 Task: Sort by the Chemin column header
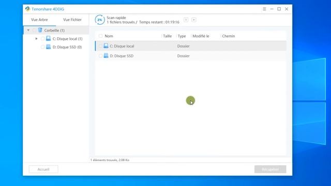pos(229,36)
